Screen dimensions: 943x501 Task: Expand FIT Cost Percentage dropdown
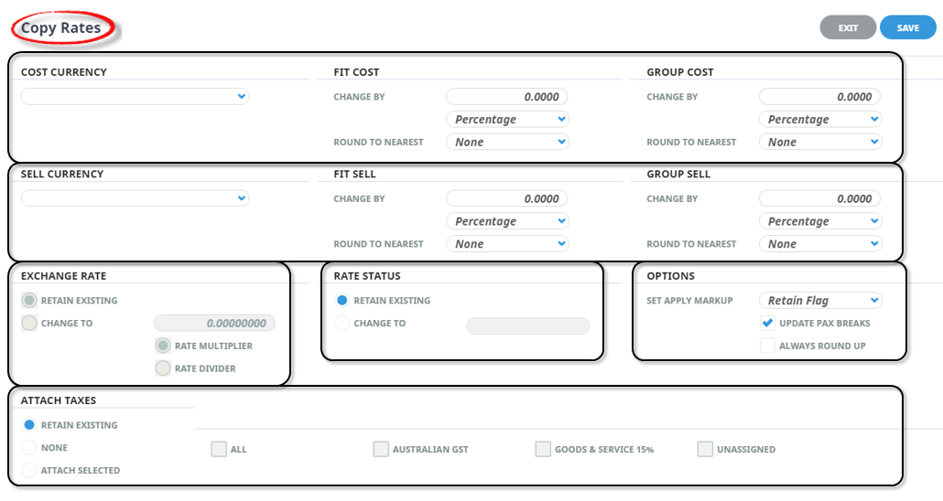[507, 119]
